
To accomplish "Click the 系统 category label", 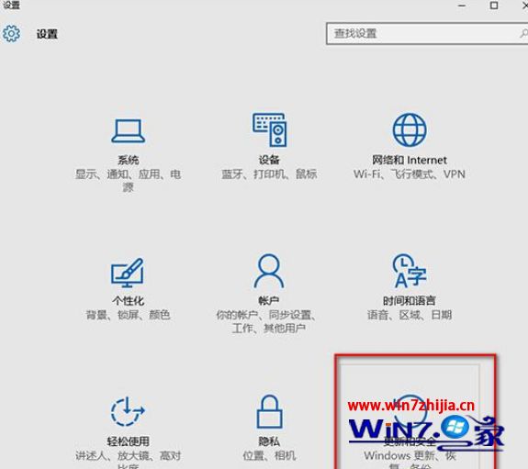I will 129,160.
